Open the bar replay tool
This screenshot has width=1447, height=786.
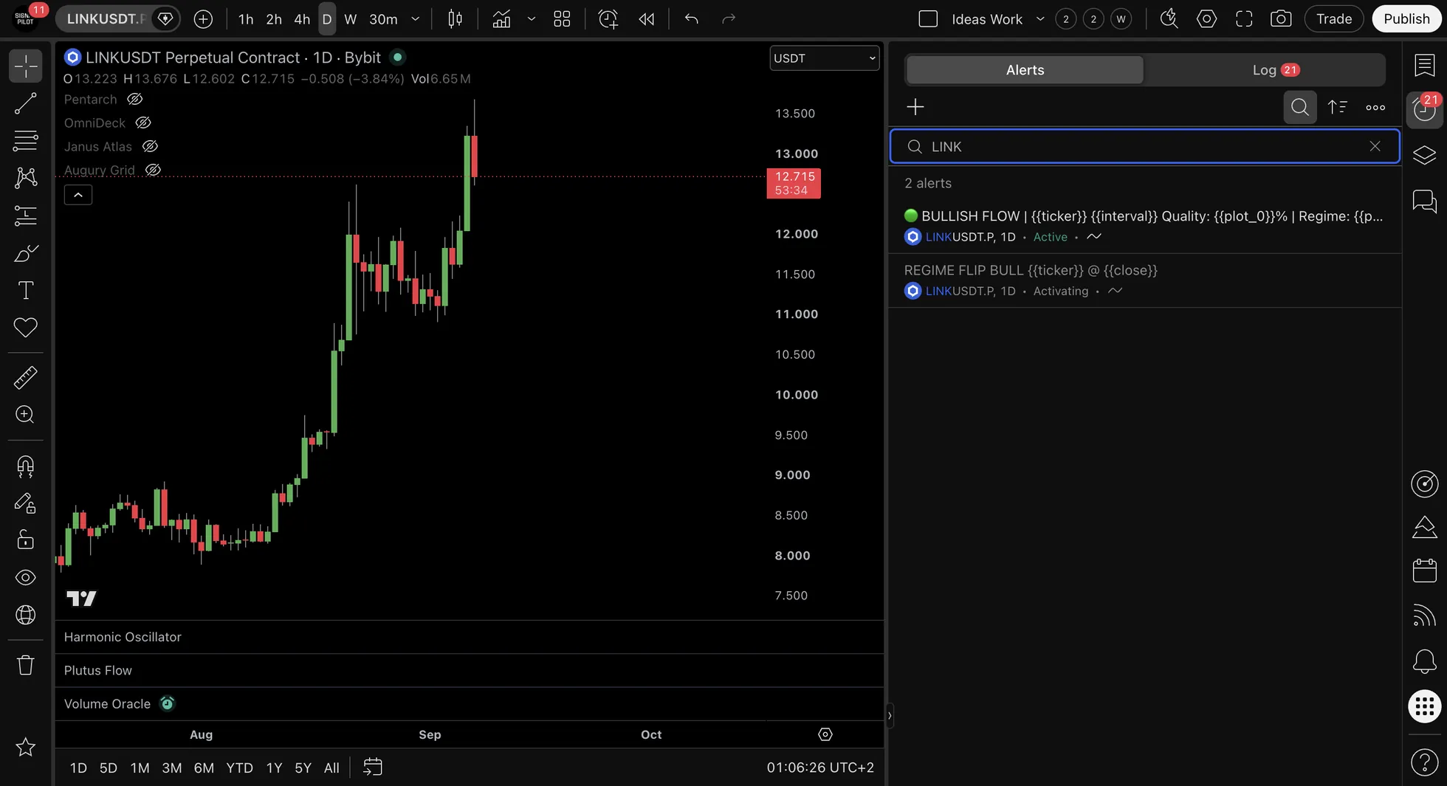tap(647, 19)
